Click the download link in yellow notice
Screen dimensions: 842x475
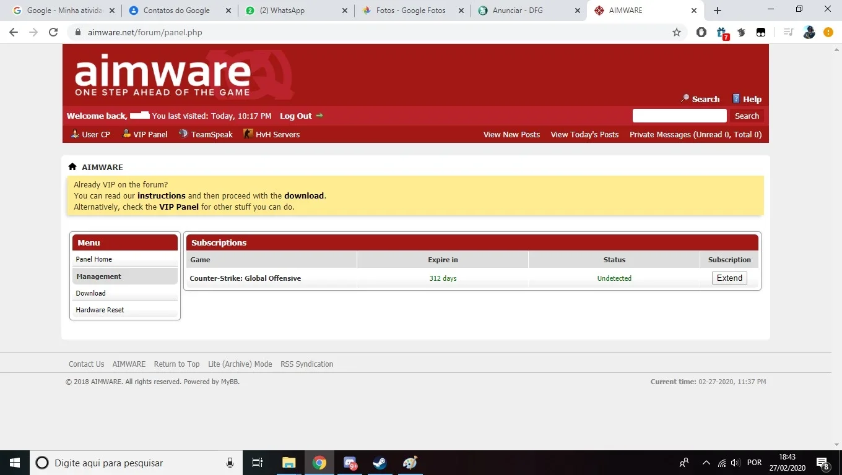pos(304,195)
